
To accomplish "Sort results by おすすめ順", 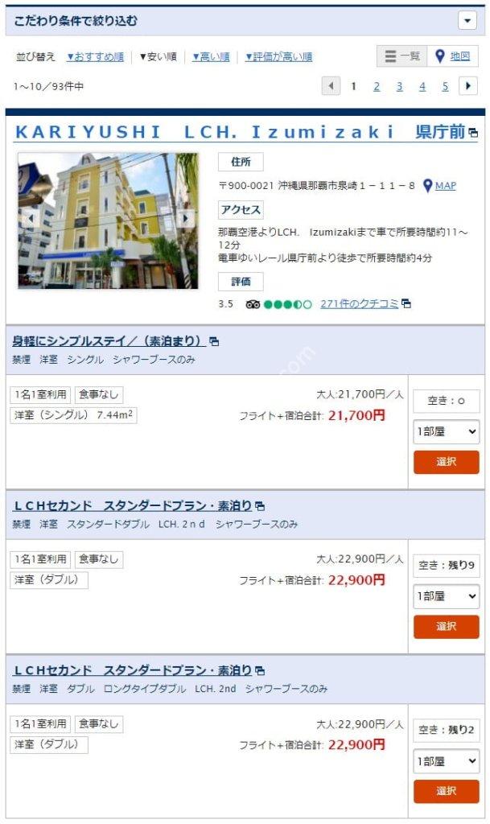I will (95, 57).
